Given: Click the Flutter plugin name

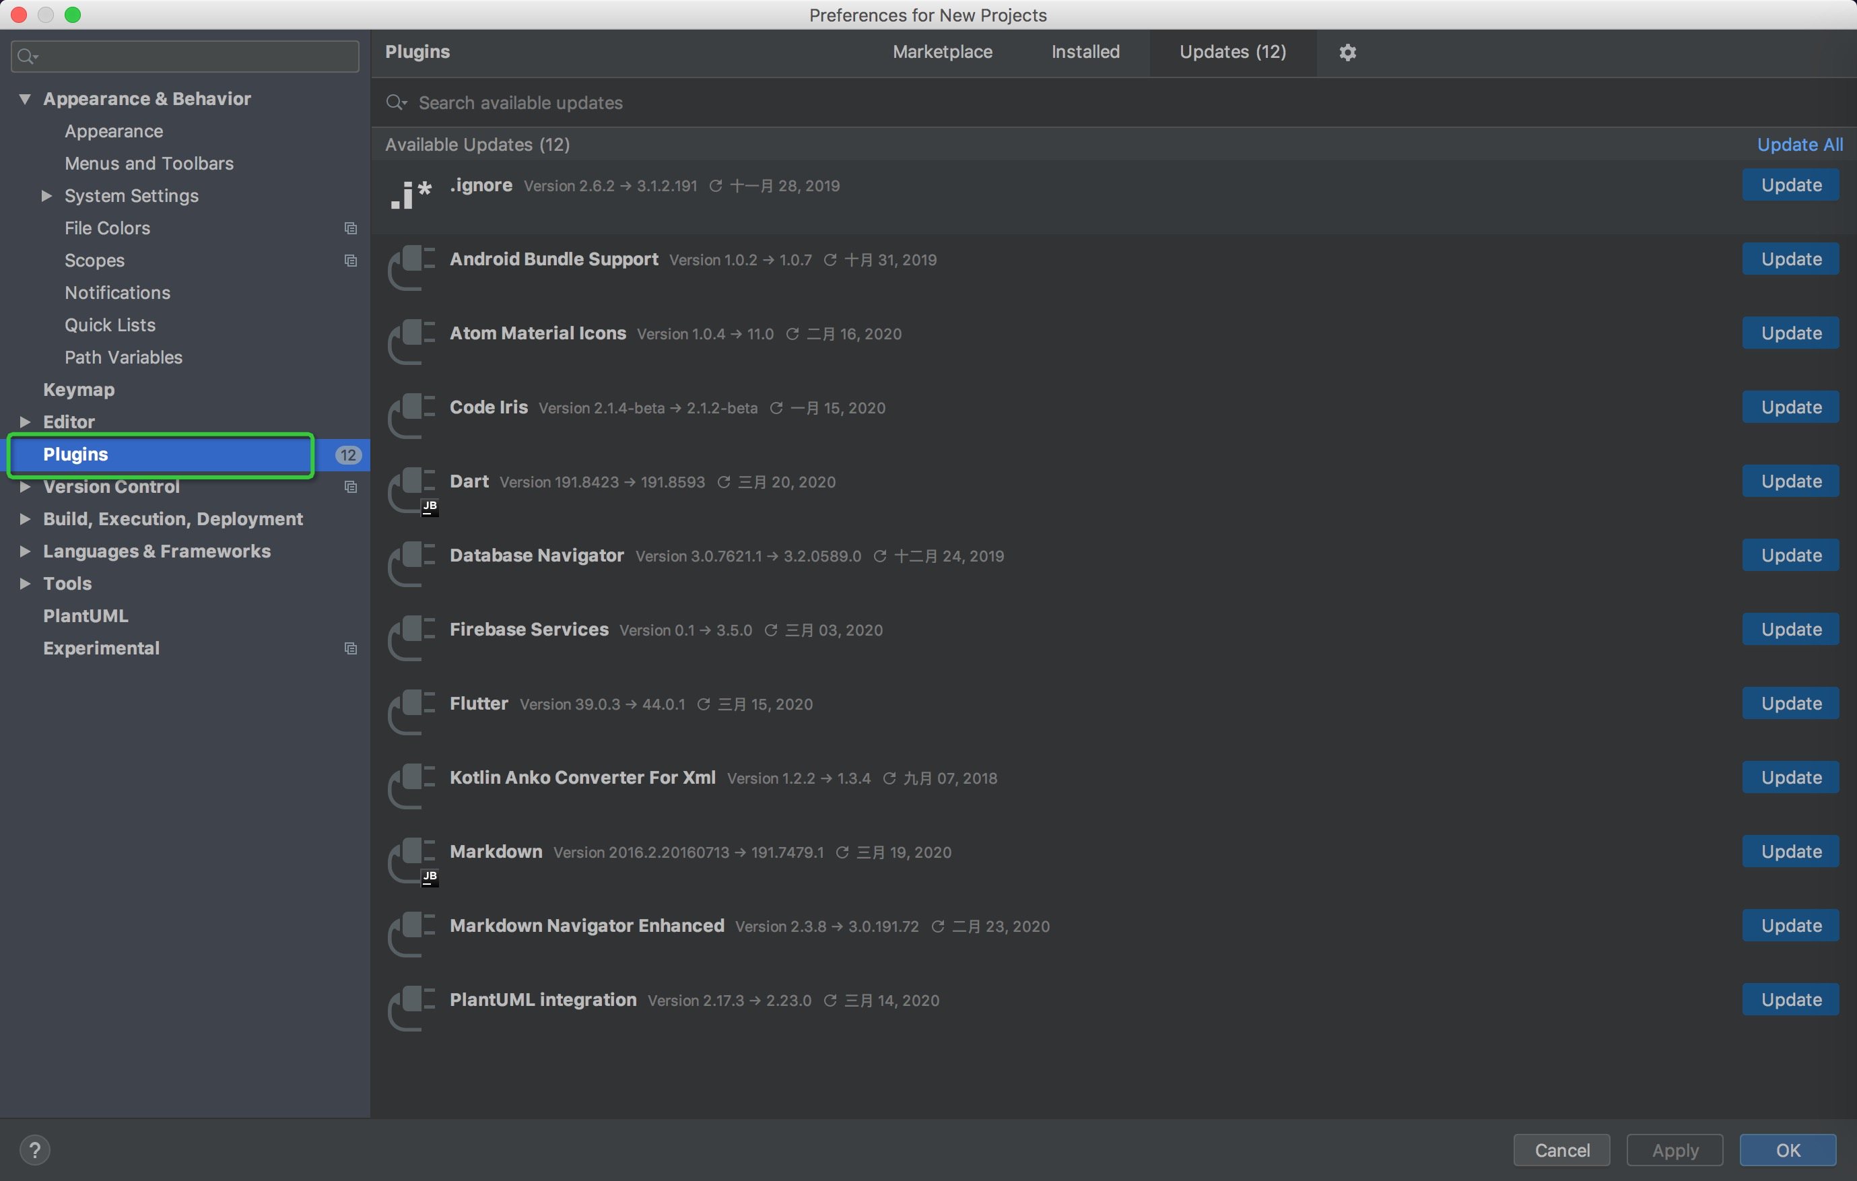Looking at the screenshot, I should point(479,704).
